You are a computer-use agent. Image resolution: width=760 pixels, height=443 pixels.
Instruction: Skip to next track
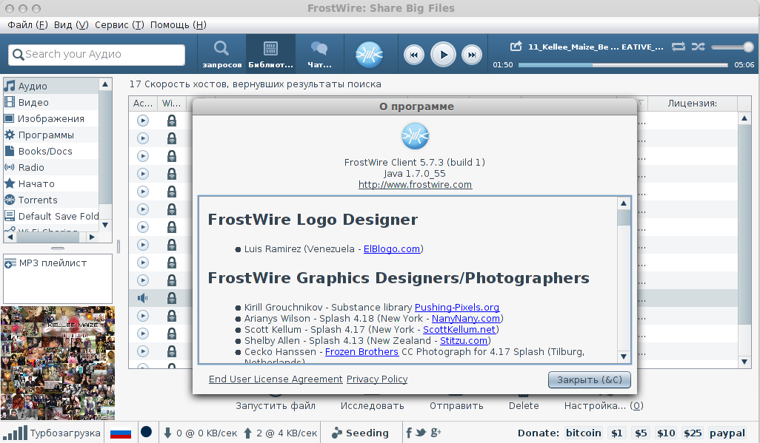[x=472, y=55]
